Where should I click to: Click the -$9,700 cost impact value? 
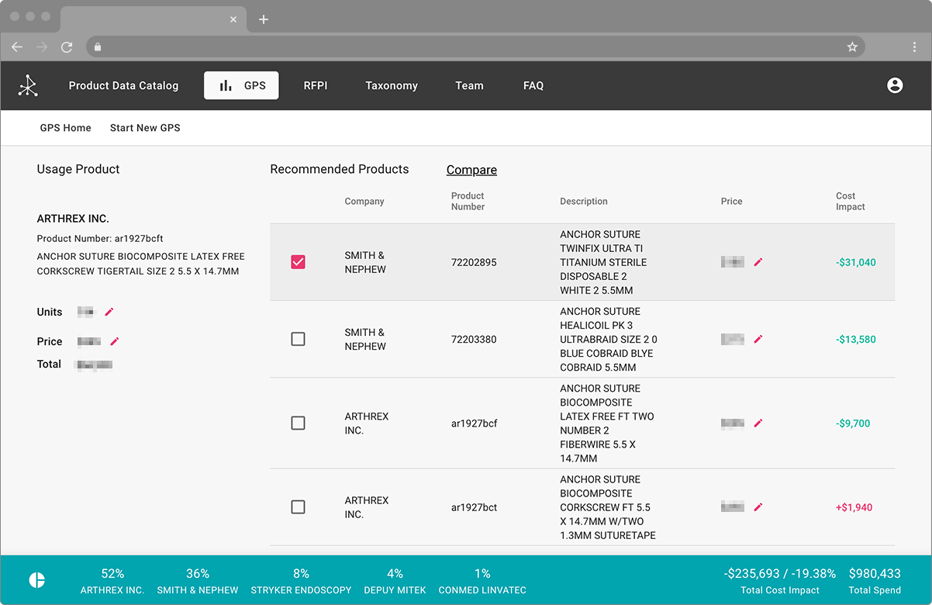point(853,423)
